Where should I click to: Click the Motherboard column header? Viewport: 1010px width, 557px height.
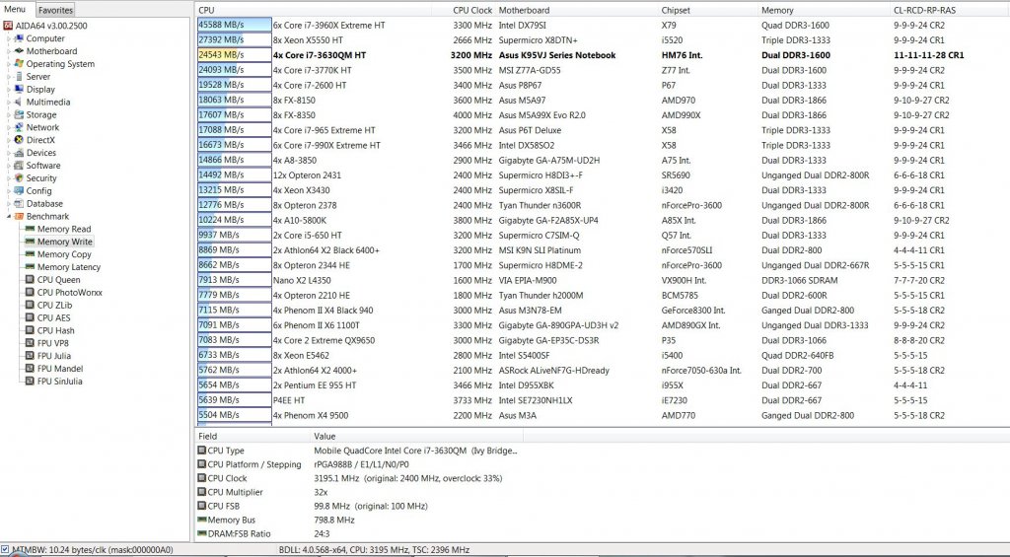pos(524,10)
